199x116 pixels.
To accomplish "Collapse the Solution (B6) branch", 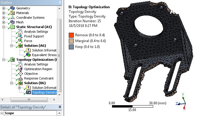I will [11, 83].
